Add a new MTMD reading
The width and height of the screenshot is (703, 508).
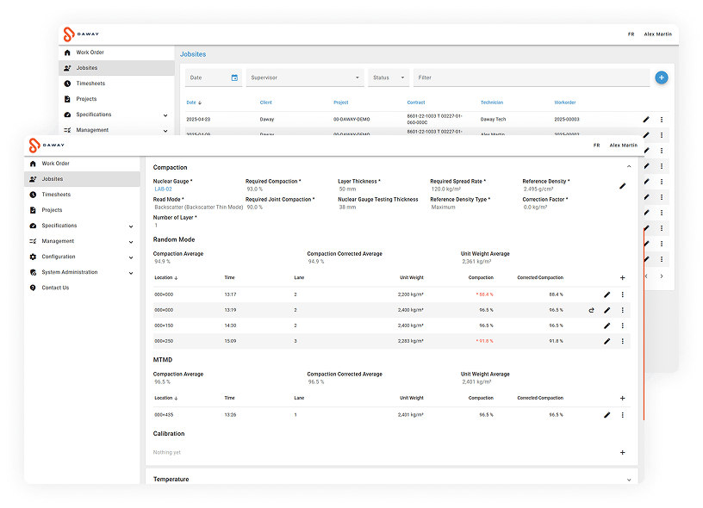622,399
